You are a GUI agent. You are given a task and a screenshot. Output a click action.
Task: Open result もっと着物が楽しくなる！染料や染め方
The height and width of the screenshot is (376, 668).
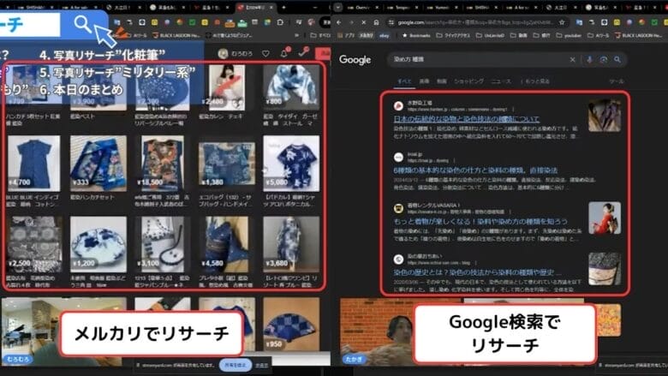[x=480, y=221]
